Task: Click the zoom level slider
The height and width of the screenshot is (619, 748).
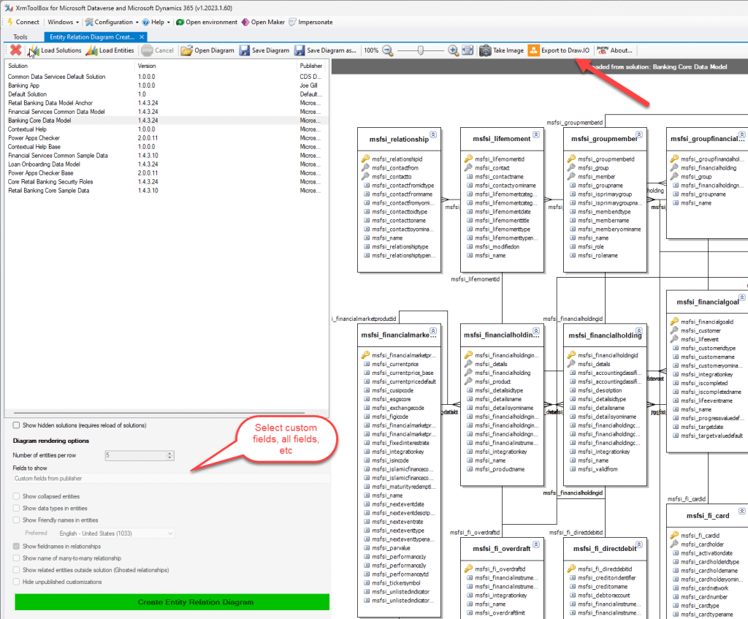Action: click(421, 50)
